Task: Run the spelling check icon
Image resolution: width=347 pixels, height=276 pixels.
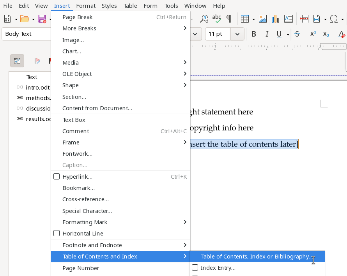Action: [x=216, y=19]
